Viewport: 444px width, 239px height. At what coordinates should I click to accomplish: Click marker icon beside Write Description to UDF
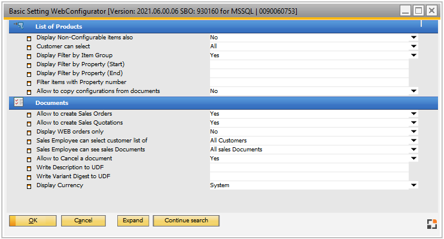point(29,168)
